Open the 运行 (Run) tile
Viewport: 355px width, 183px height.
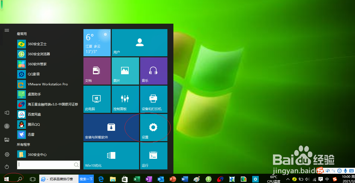[154, 156]
